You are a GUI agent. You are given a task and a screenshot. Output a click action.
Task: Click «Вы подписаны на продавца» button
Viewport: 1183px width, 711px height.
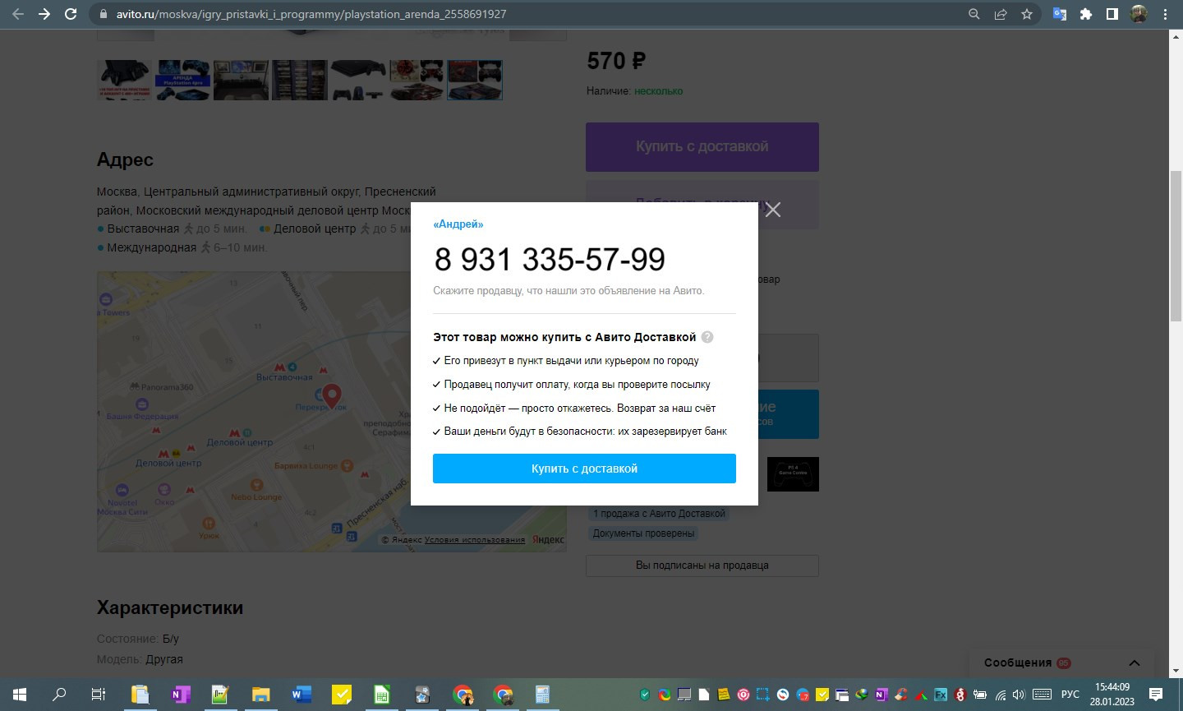point(702,566)
